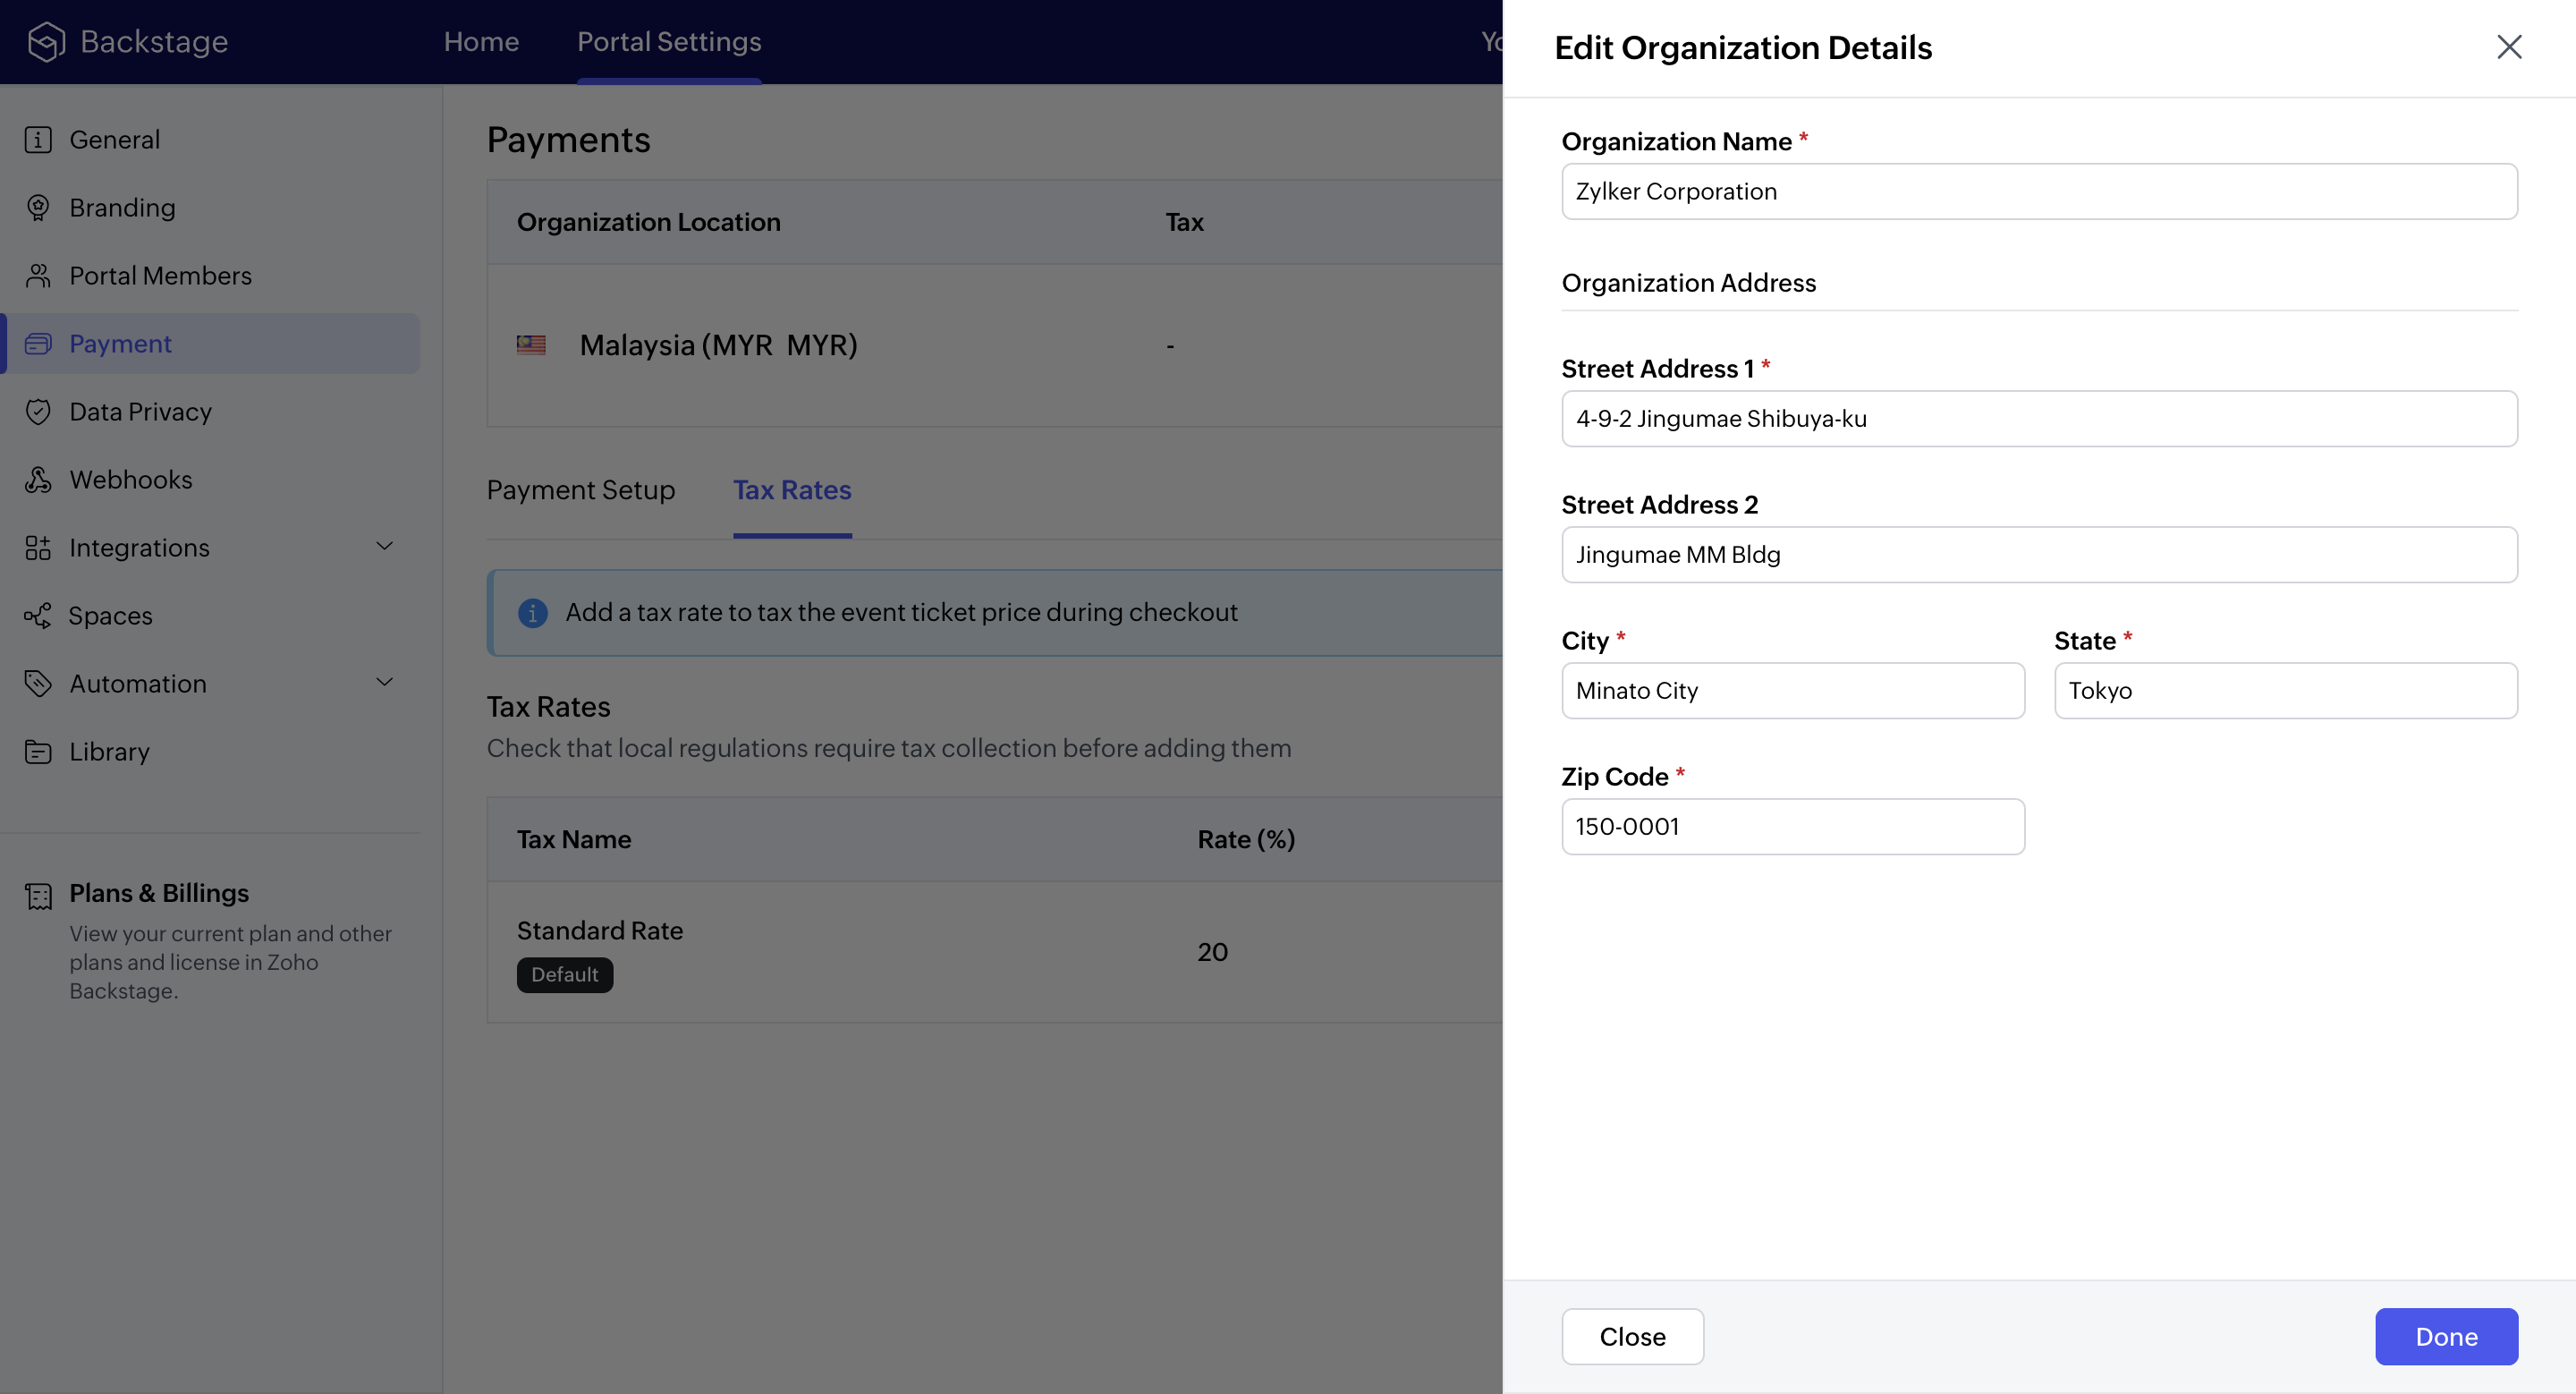Click the Webhooks icon

pos(38,479)
